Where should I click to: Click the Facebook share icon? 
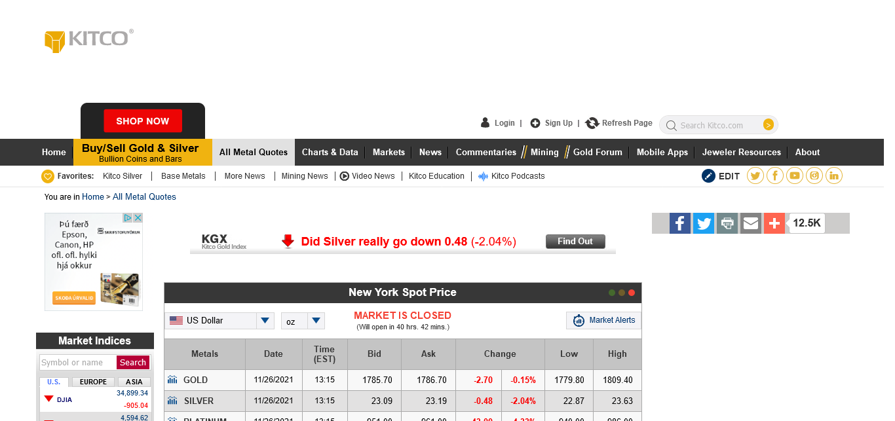(679, 223)
